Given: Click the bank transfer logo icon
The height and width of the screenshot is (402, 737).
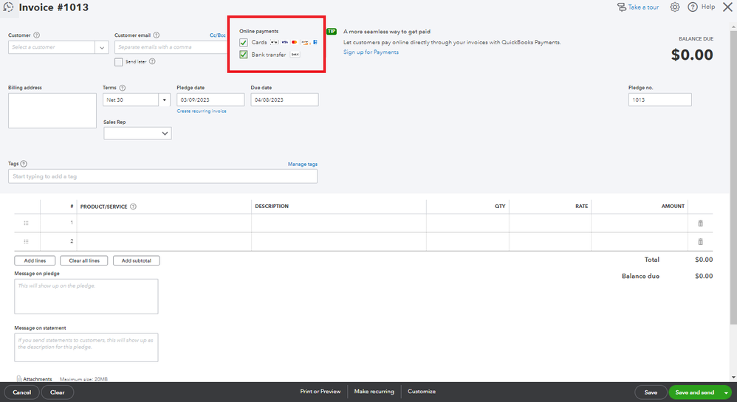Looking at the screenshot, I should click(295, 55).
